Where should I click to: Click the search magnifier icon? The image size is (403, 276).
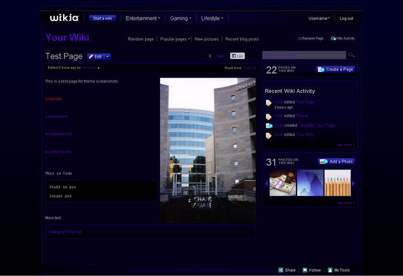(351, 55)
